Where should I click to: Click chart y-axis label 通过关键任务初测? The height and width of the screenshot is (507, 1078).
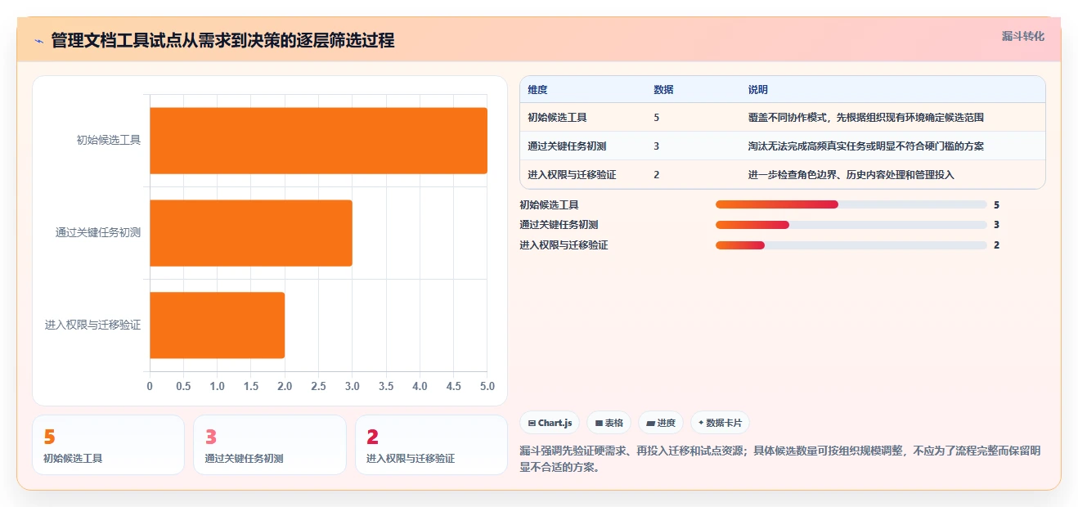(x=98, y=232)
